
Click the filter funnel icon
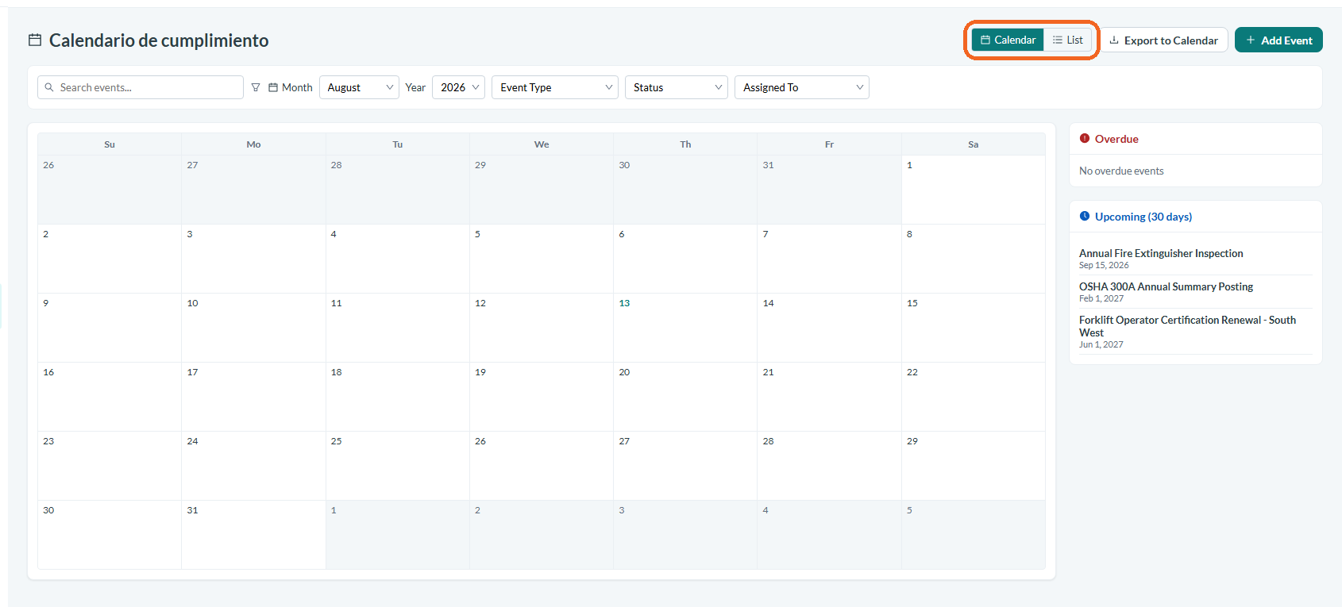point(256,87)
